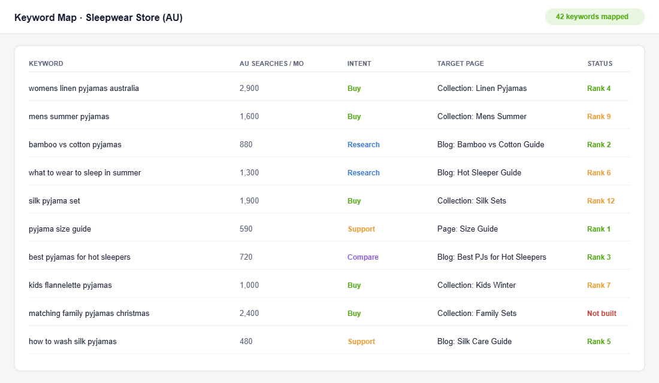Click the 720 search volume value
This screenshot has height=383, width=659.
pos(246,257)
